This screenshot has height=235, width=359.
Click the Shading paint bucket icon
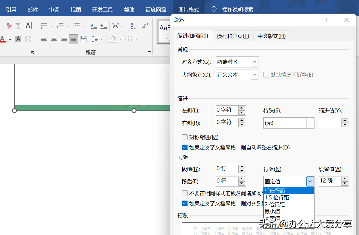point(113,39)
